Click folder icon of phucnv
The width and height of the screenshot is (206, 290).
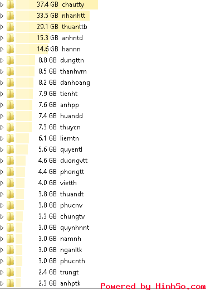[10, 205]
